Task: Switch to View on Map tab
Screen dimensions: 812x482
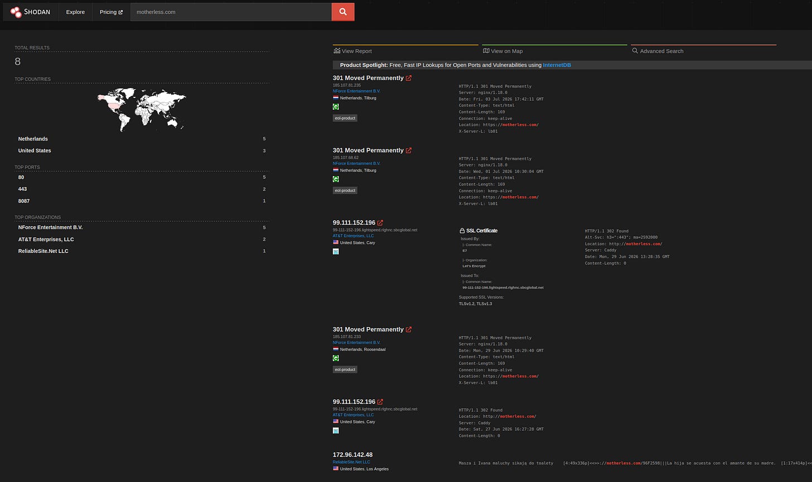Action: click(554, 51)
